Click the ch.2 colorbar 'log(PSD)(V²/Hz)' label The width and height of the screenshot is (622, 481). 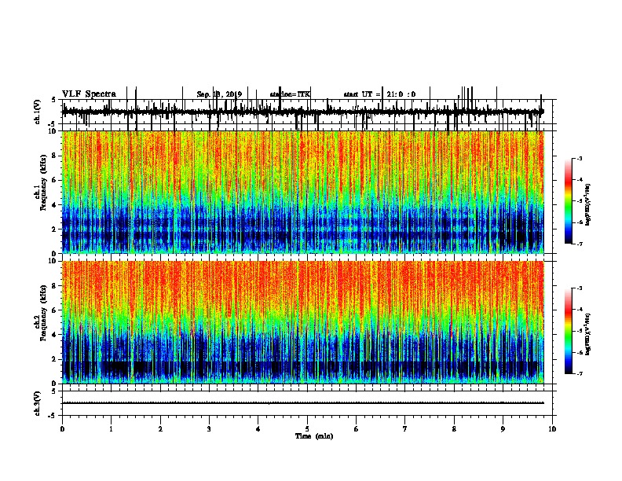point(587,334)
